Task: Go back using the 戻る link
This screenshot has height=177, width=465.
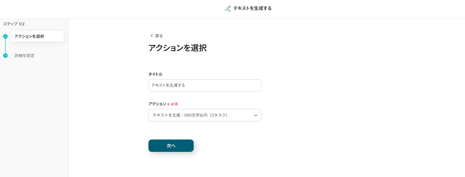Action: pyautogui.click(x=159, y=36)
